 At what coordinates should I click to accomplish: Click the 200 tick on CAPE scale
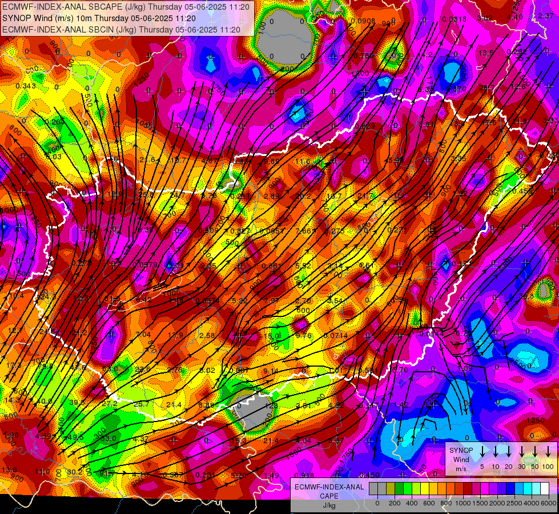(x=395, y=503)
